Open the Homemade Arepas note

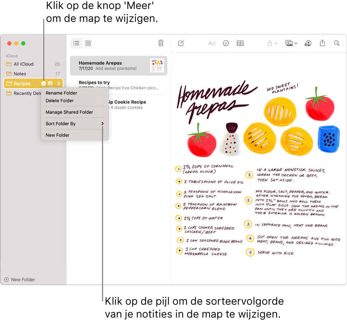click(119, 66)
